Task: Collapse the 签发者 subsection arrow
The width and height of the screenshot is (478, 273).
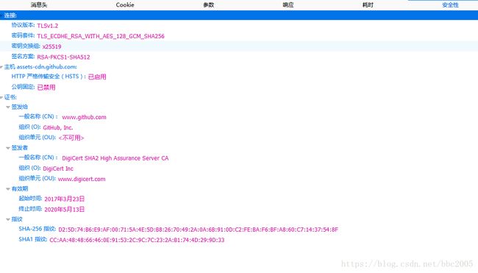Action: [x=8, y=148]
